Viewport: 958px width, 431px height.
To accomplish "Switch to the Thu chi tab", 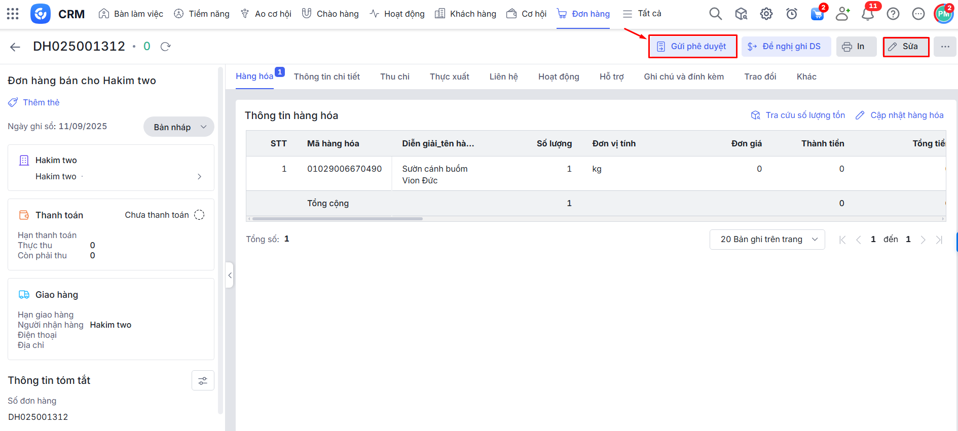I will pyautogui.click(x=394, y=76).
